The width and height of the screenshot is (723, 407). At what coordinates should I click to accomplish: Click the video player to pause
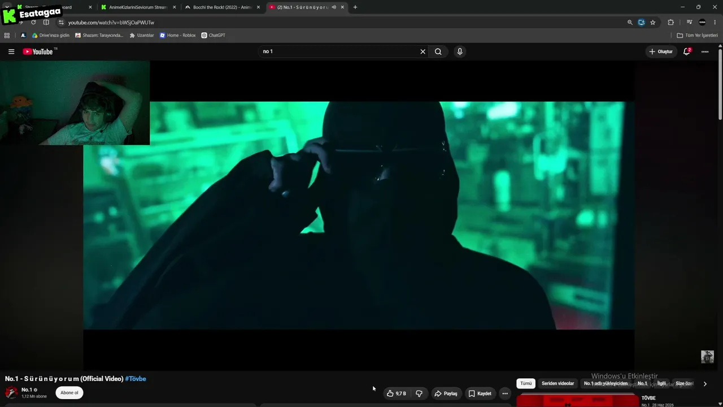(359, 215)
